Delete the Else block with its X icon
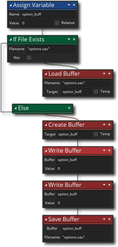This screenshot has width=118, height=247. pos(69,108)
